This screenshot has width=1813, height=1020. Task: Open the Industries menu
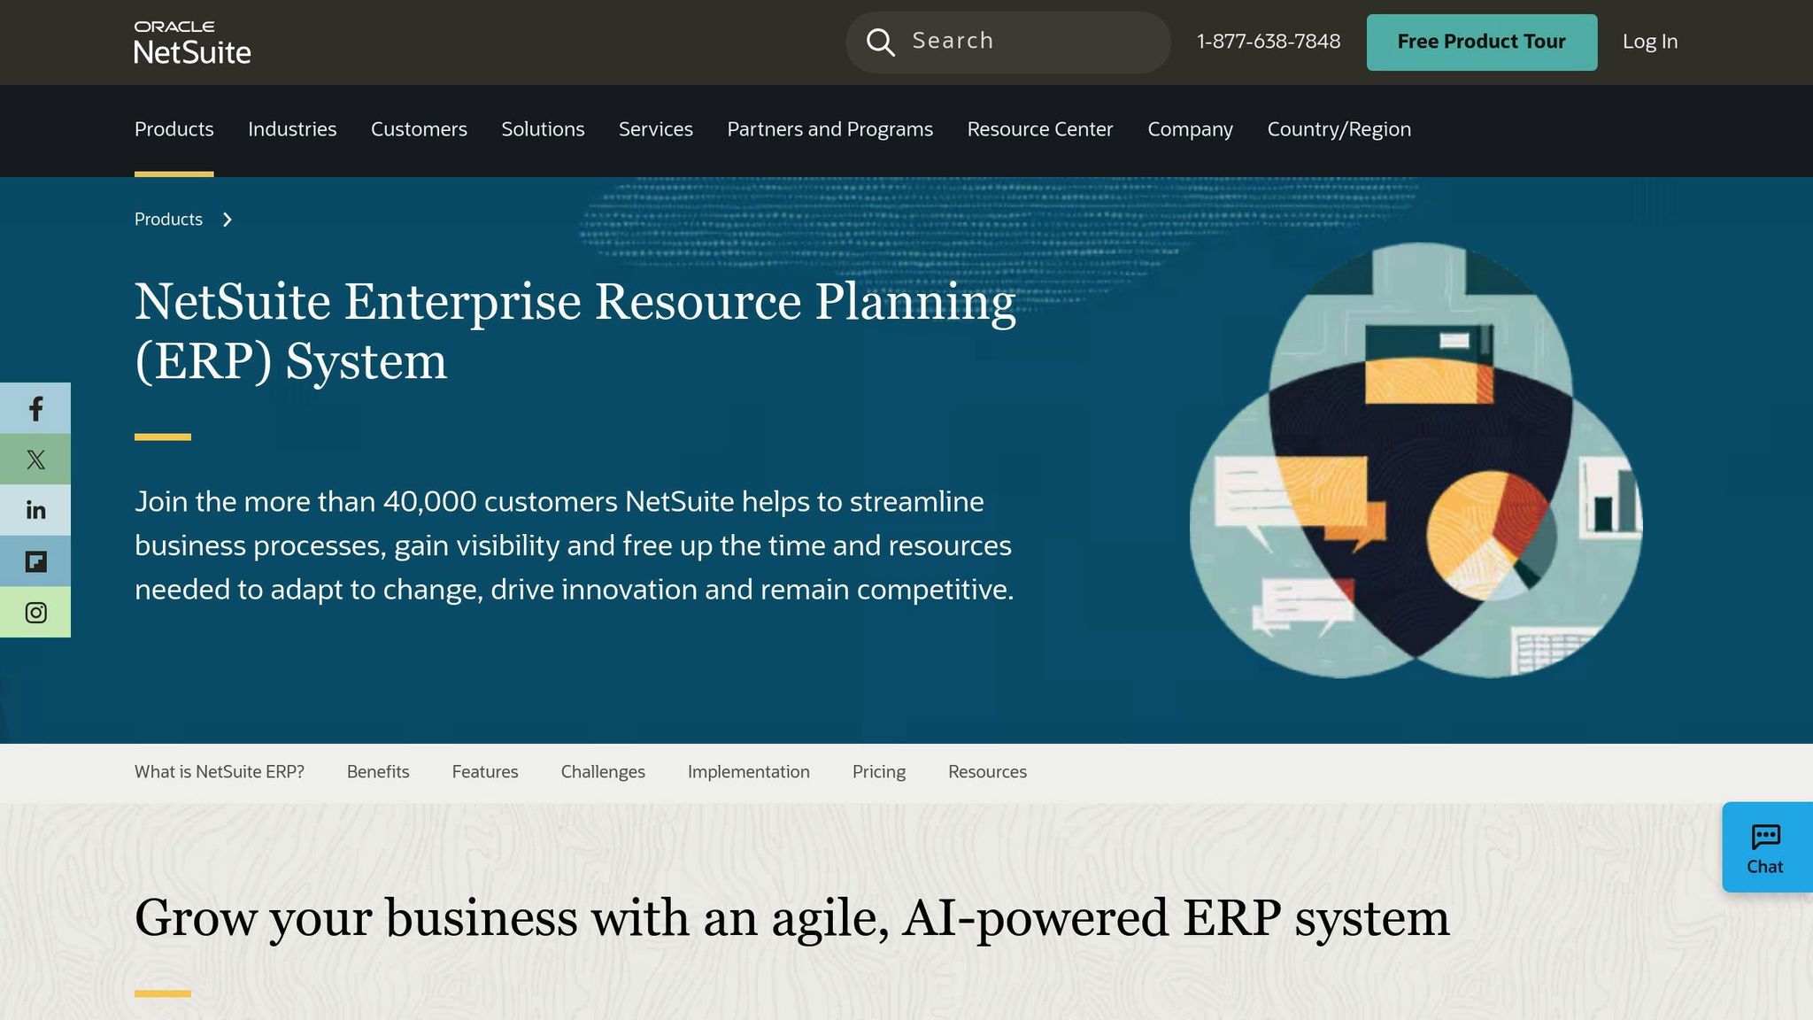point(292,129)
